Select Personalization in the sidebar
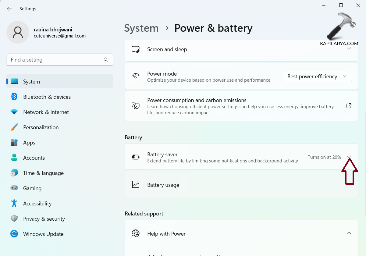The image size is (366, 256). (41, 127)
